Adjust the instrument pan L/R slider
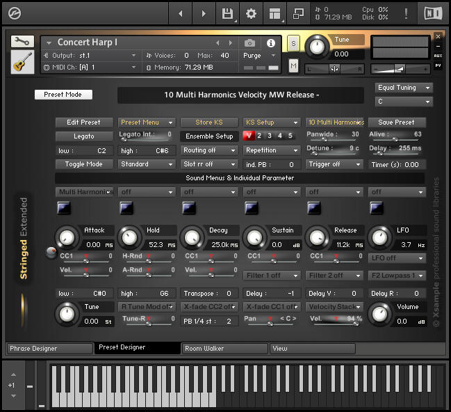Viewport: 451px width, 412px height. pyautogui.click(x=335, y=69)
